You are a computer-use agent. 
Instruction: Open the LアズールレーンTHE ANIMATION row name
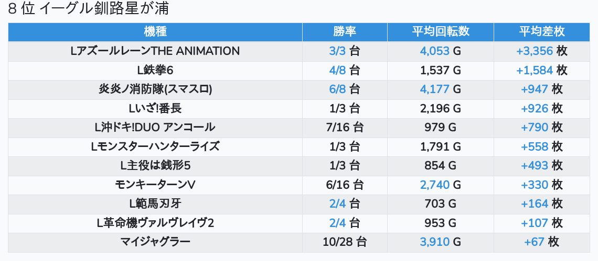(x=155, y=51)
